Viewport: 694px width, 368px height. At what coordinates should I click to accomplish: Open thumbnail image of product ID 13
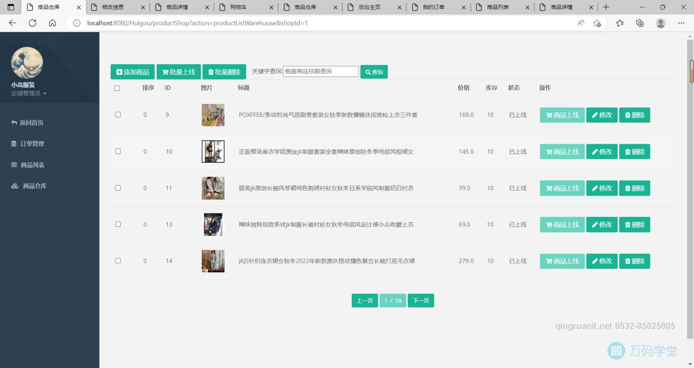click(x=213, y=224)
